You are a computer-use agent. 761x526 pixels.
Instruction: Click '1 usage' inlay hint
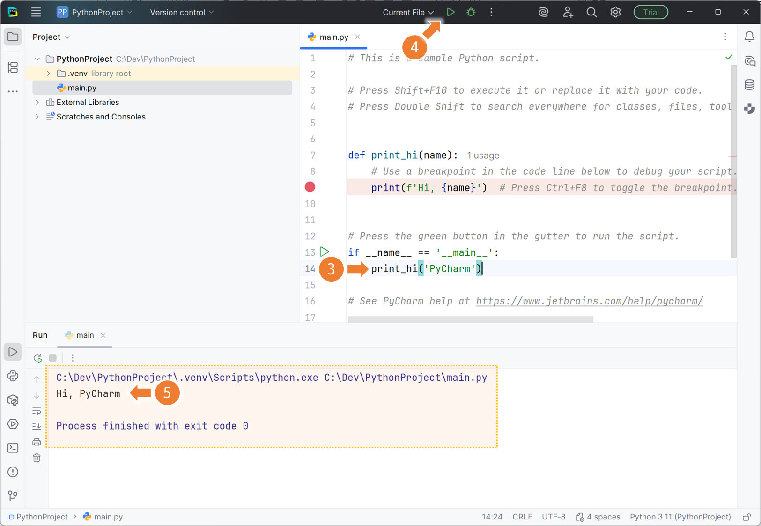coord(483,156)
